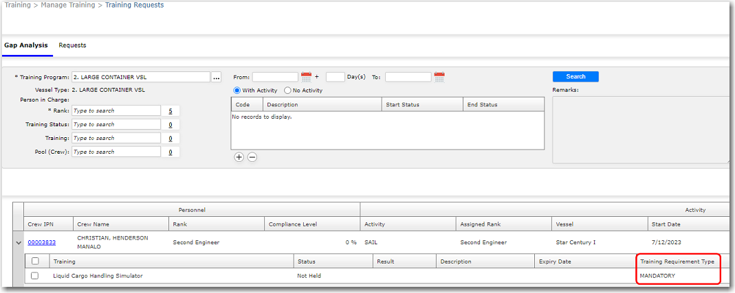Open the Training Status search dropdown
This screenshot has width=735, height=293.
[x=116, y=124]
